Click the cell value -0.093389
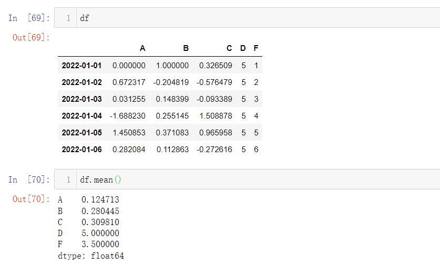 pyautogui.click(x=214, y=99)
